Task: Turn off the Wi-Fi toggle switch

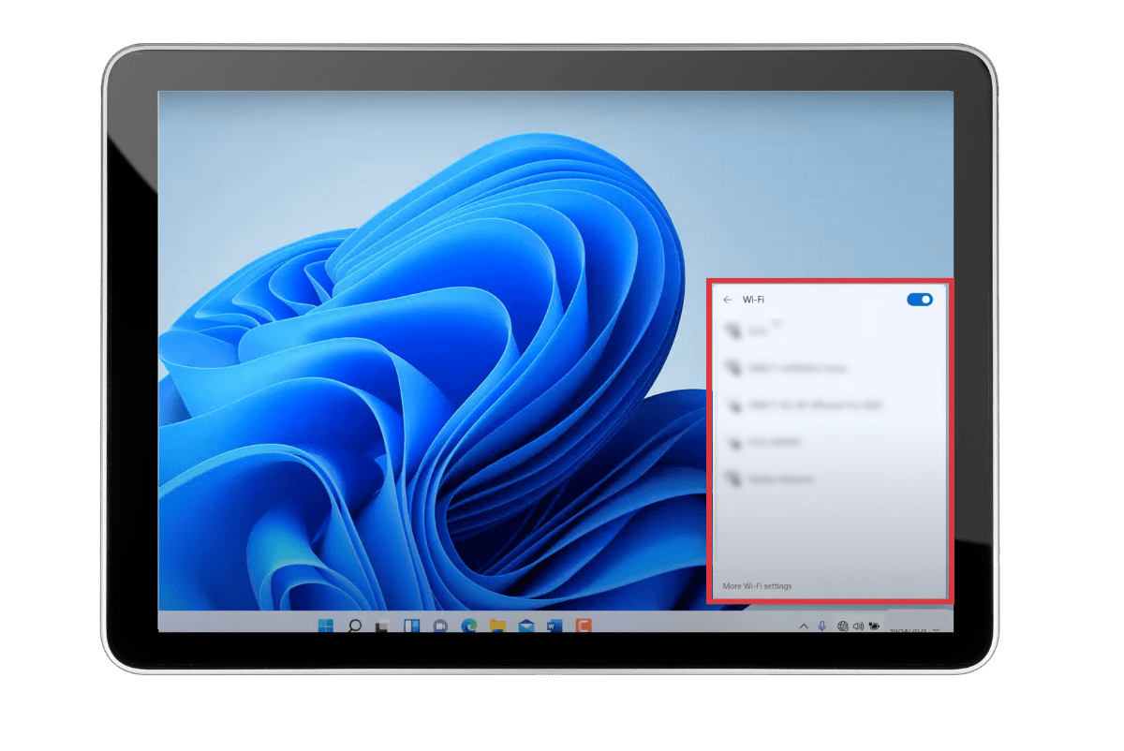Action: tap(920, 300)
